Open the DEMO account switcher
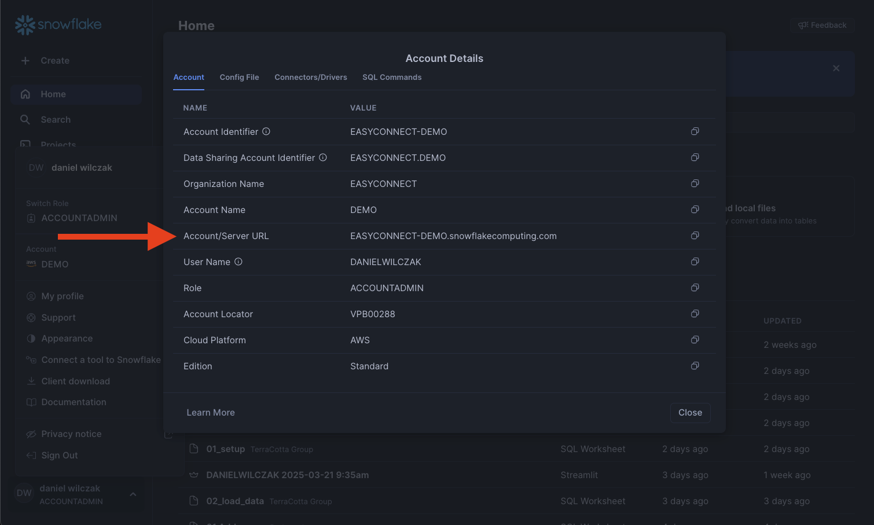The height and width of the screenshot is (525, 874). (54, 264)
